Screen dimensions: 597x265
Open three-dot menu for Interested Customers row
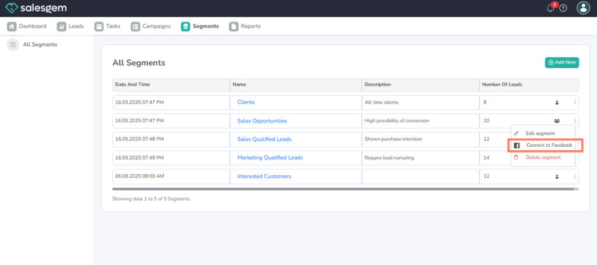click(575, 176)
